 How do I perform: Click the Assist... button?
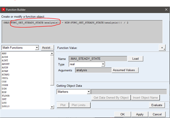pyautogui.click(x=47, y=48)
